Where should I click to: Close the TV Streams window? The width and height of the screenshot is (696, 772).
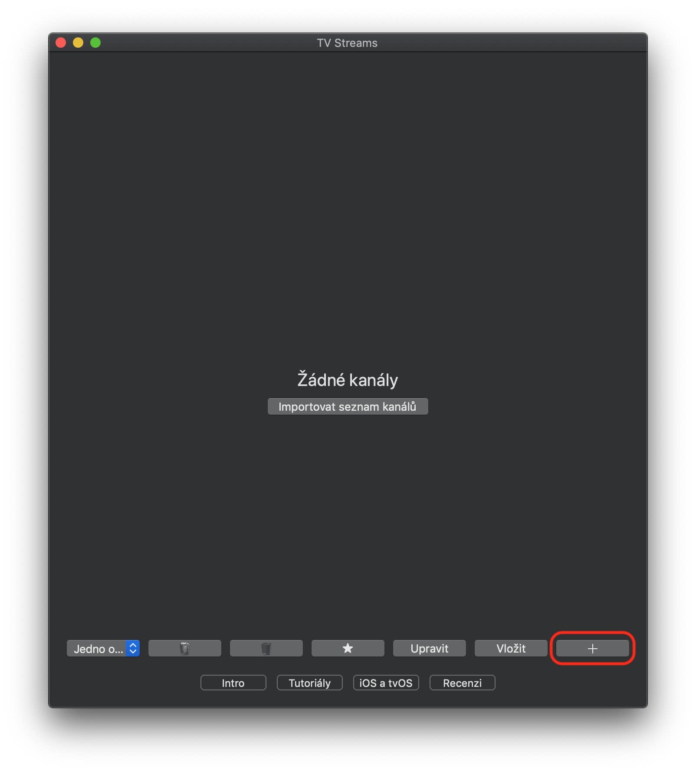coord(61,43)
